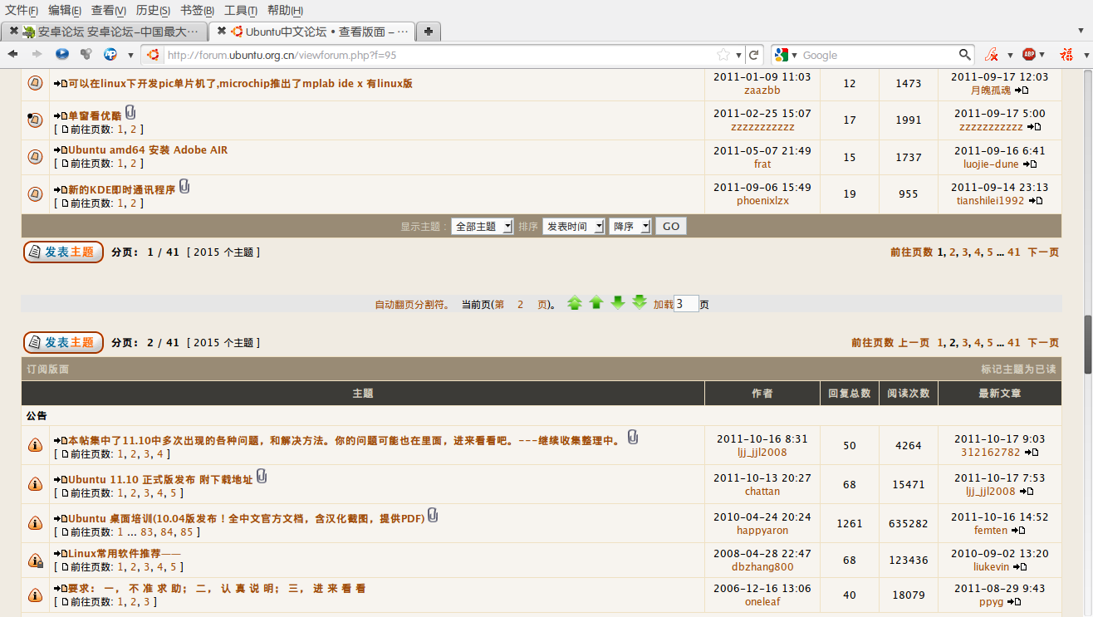Click 发表主题 beside 分页: 1 / 41
Screen dimensions: 1093x617
[63, 252]
